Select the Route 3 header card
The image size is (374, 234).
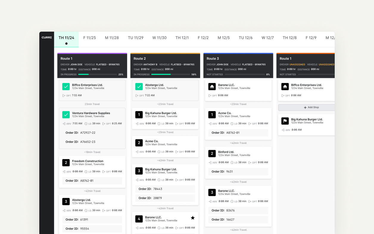[238, 66]
